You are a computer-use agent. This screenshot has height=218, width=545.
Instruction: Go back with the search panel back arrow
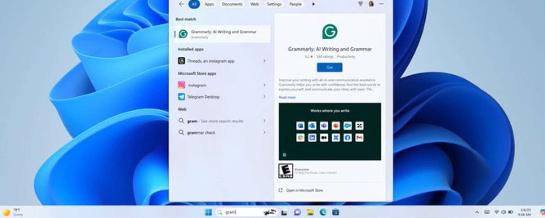pyautogui.click(x=181, y=4)
